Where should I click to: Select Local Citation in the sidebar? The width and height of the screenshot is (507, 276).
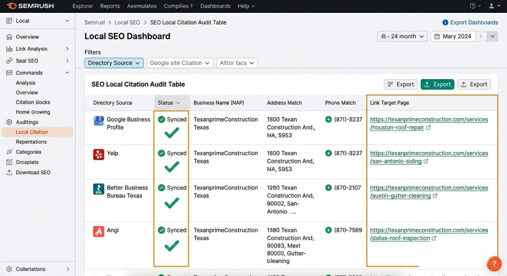click(38, 132)
